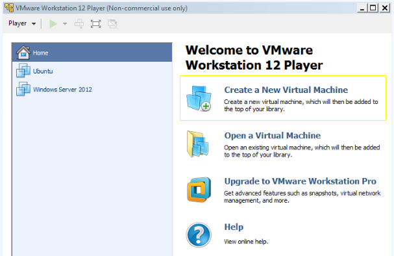The width and height of the screenshot is (394, 256).
Task: Click the Home house icon
Action: pyautogui.click(x=23, y=53)
